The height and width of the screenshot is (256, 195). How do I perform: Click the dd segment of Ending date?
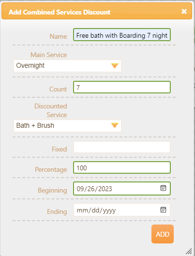point(95,211)
